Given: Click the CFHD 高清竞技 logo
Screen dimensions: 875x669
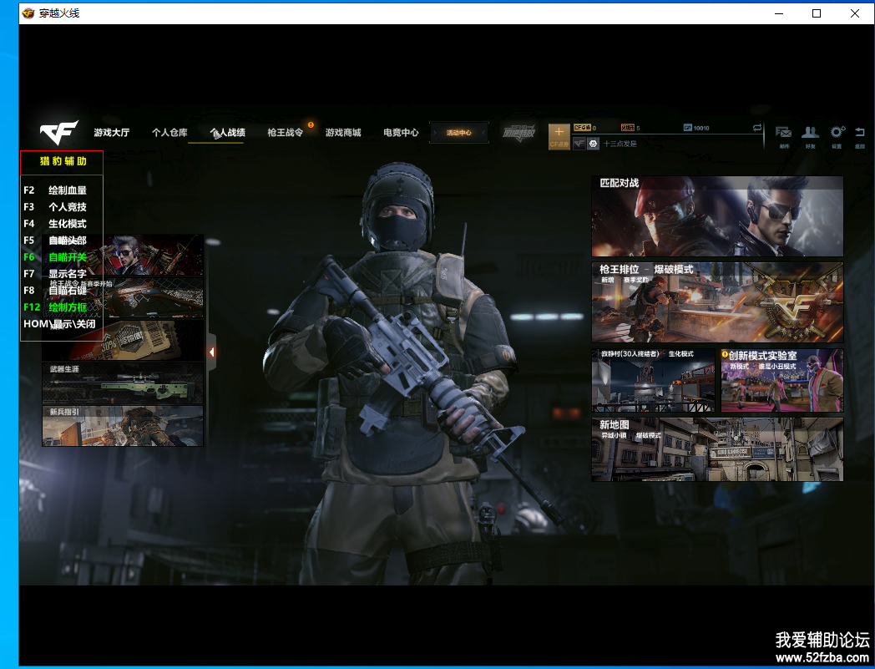Looking at the screenshot, I should (x=519, y=132).
